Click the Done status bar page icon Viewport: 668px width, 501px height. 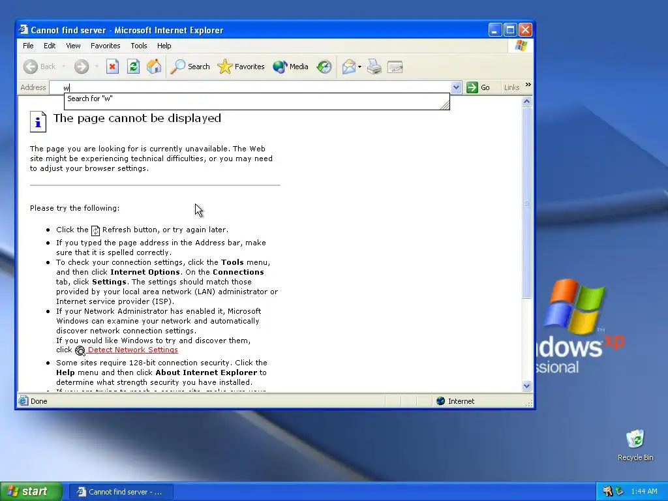pos(23,401)
